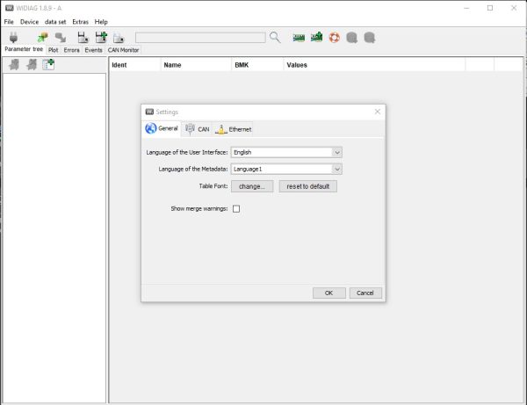
Task: Click the save data set floppy icon
Action: coord(83,37)
